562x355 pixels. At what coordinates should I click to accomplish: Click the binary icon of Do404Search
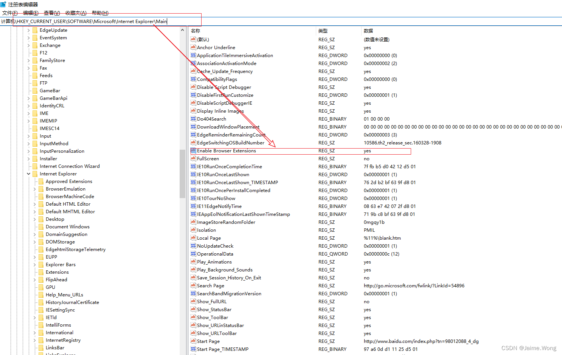(x=193, y=119)
